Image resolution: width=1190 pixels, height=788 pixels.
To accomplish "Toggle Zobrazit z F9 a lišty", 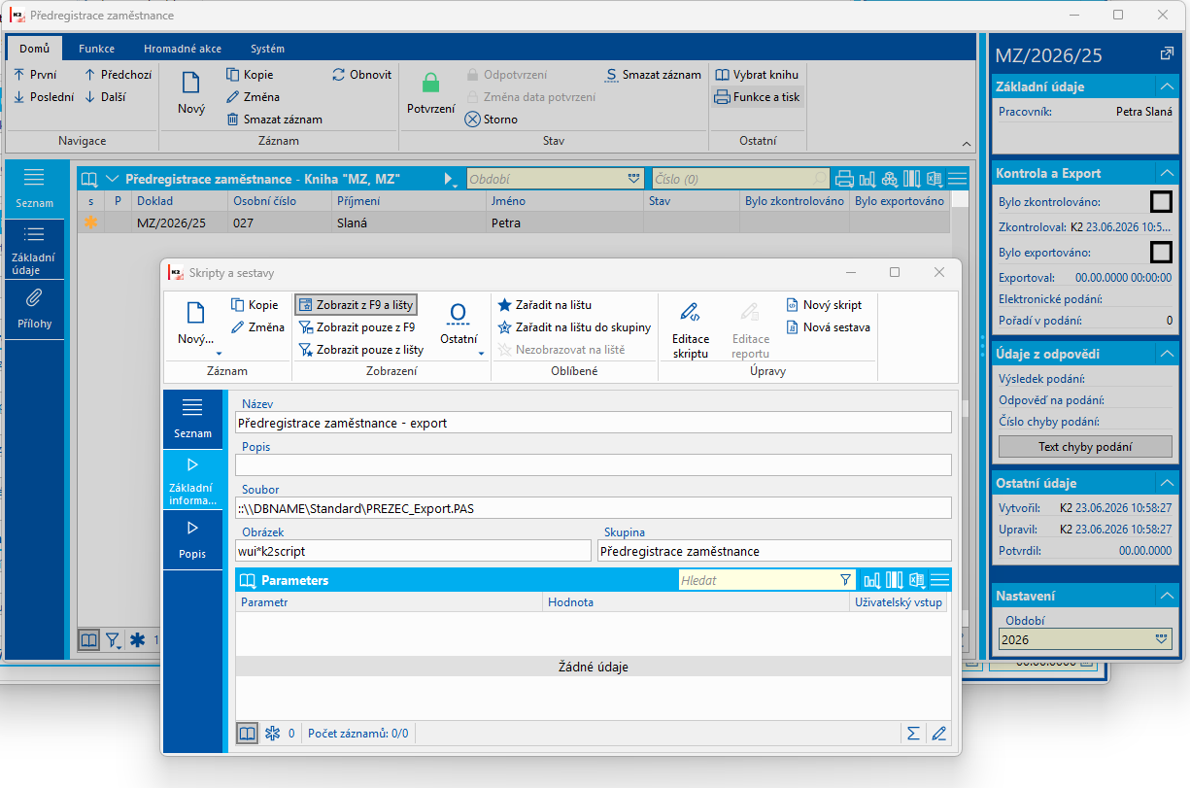I will click(356, 305).
